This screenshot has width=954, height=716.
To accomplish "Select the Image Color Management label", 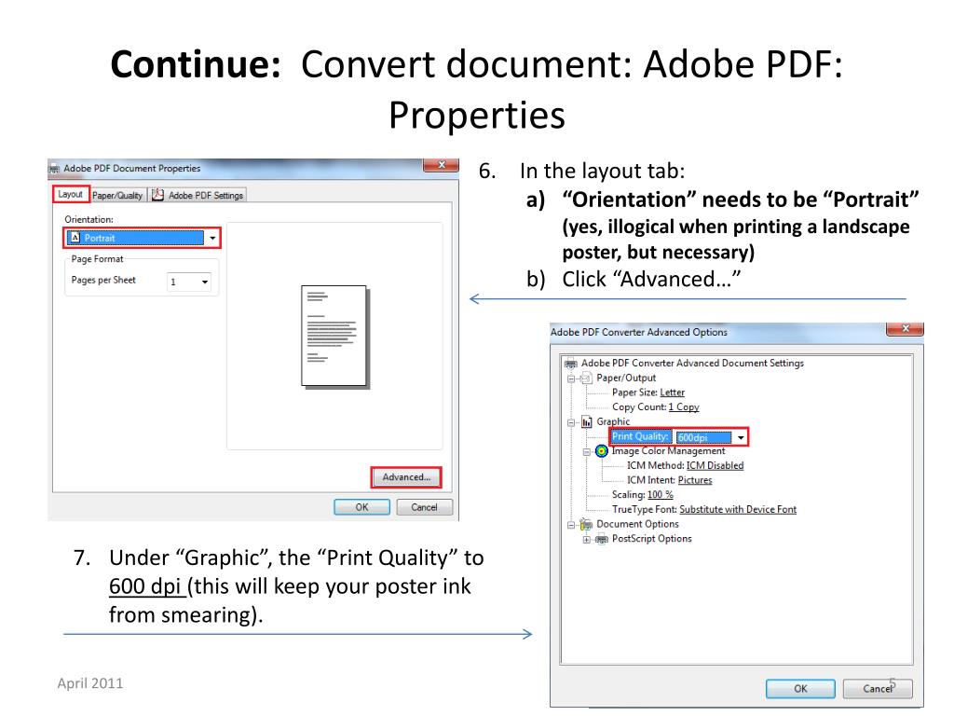I will tap(668, 451).
